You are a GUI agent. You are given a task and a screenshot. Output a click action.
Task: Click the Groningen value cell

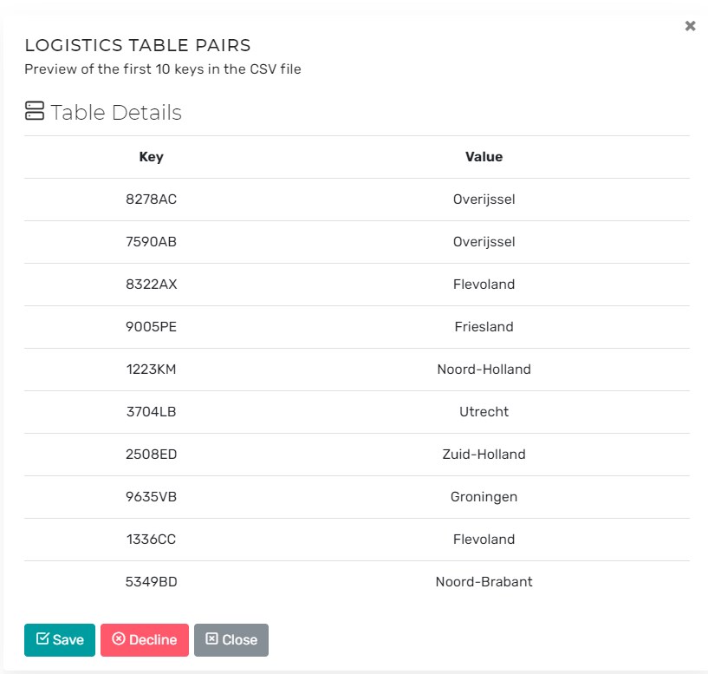(484, 497)
